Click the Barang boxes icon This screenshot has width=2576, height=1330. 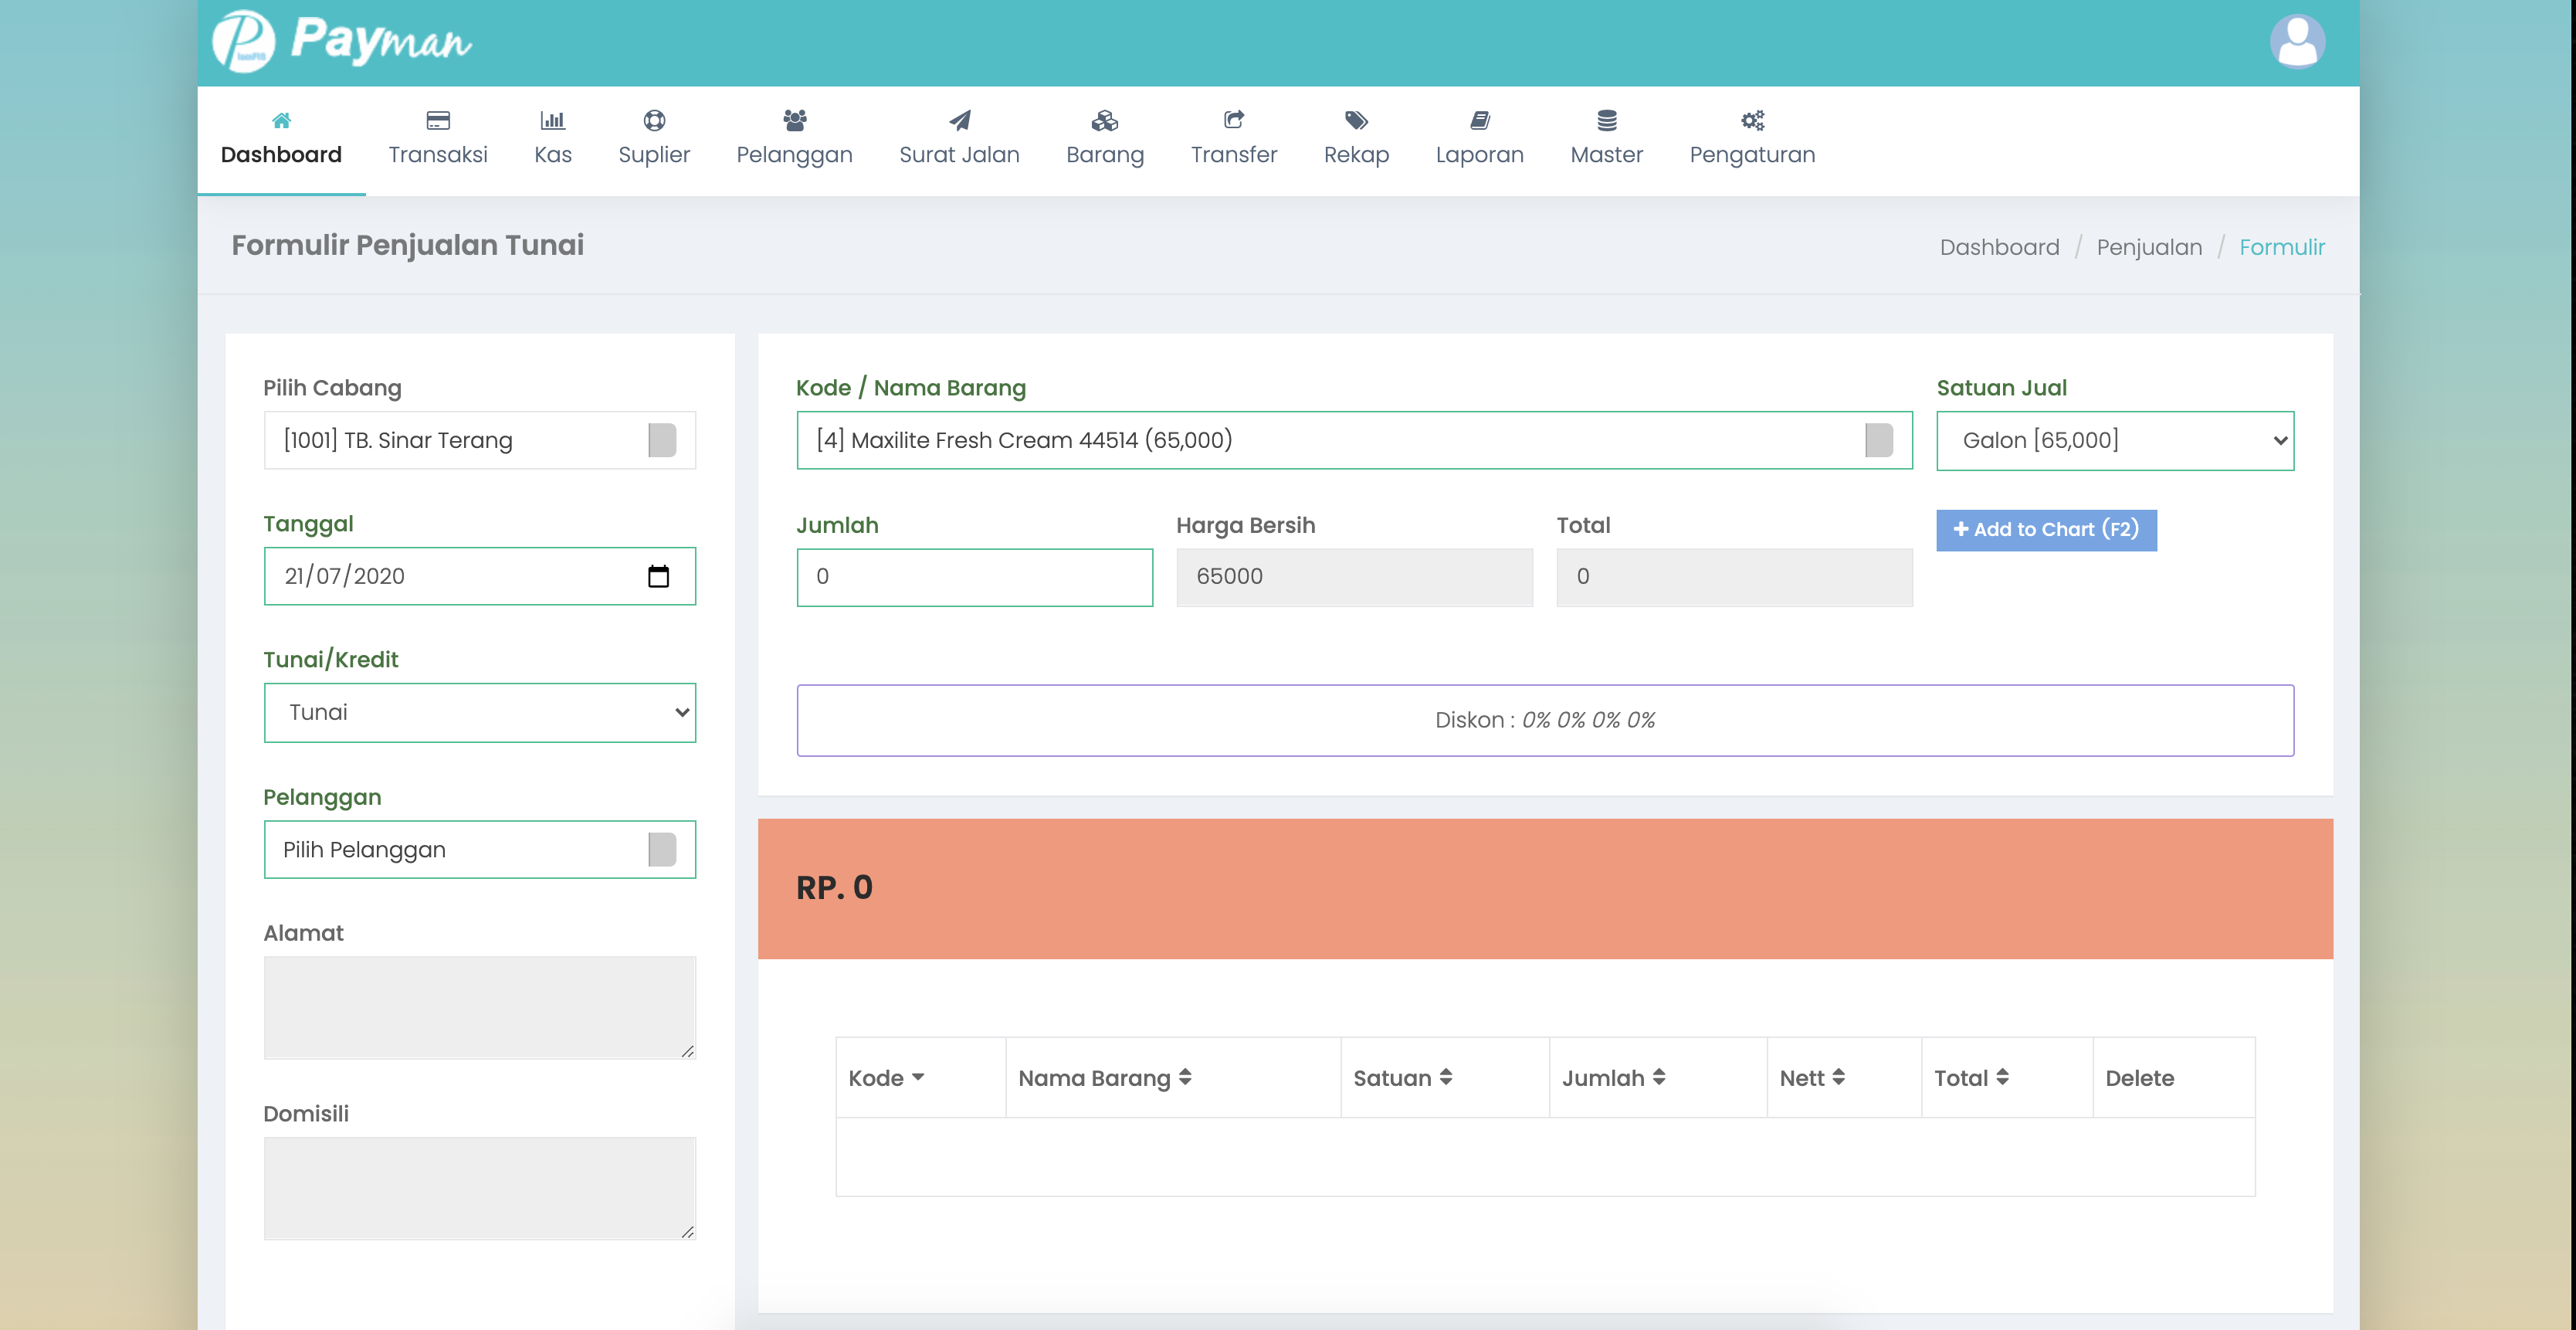pos(1104,121)
